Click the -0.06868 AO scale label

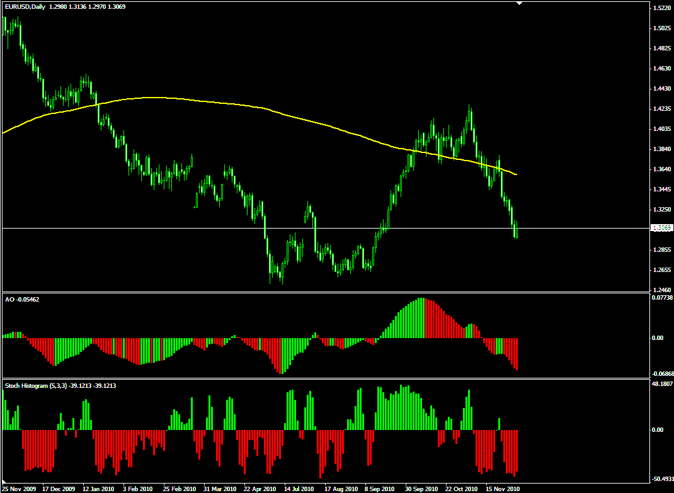(663, 375)
